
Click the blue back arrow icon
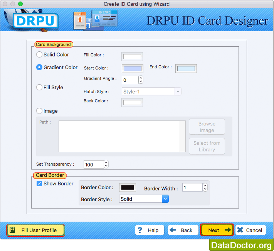(173, 230)
